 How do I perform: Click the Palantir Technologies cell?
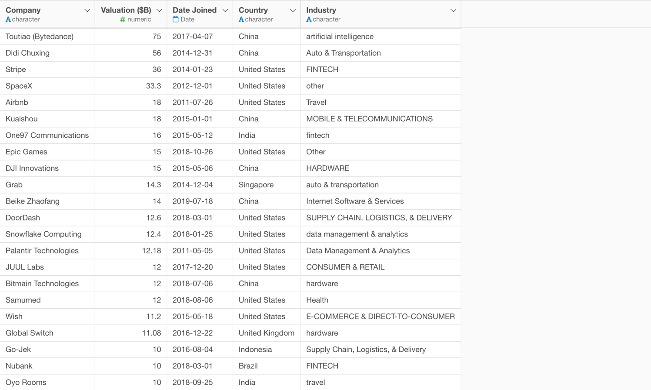coord(47,251)
